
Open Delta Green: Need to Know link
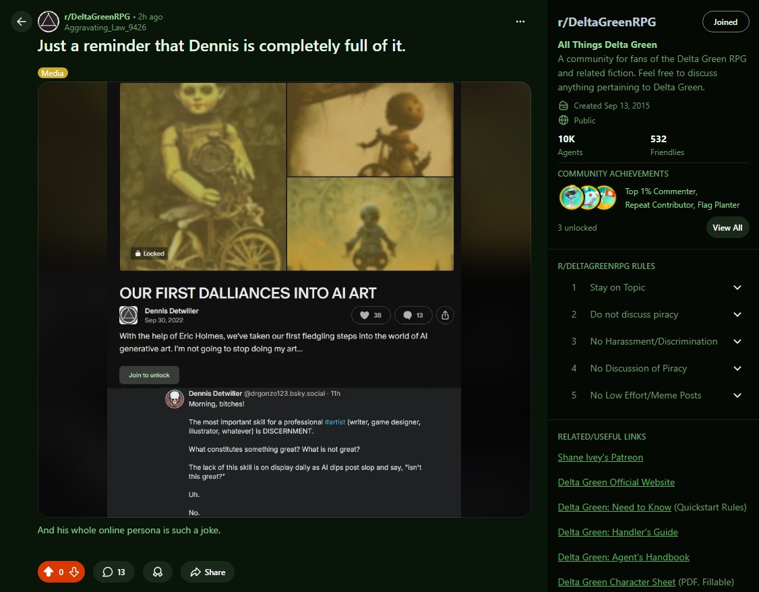(x=614, y=507)
